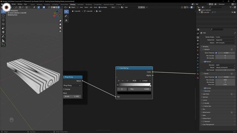The height and width of the screenshot is (133, 237).
Task: Collapse the ColorRamp node with its chevron
Action: [x=118, y=68]
